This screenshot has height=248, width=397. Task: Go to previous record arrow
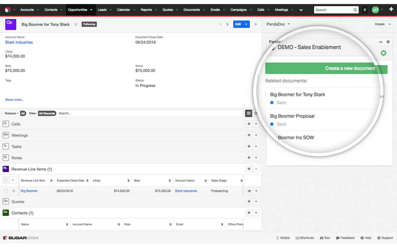pyautogui.click(x=221, y=24)
